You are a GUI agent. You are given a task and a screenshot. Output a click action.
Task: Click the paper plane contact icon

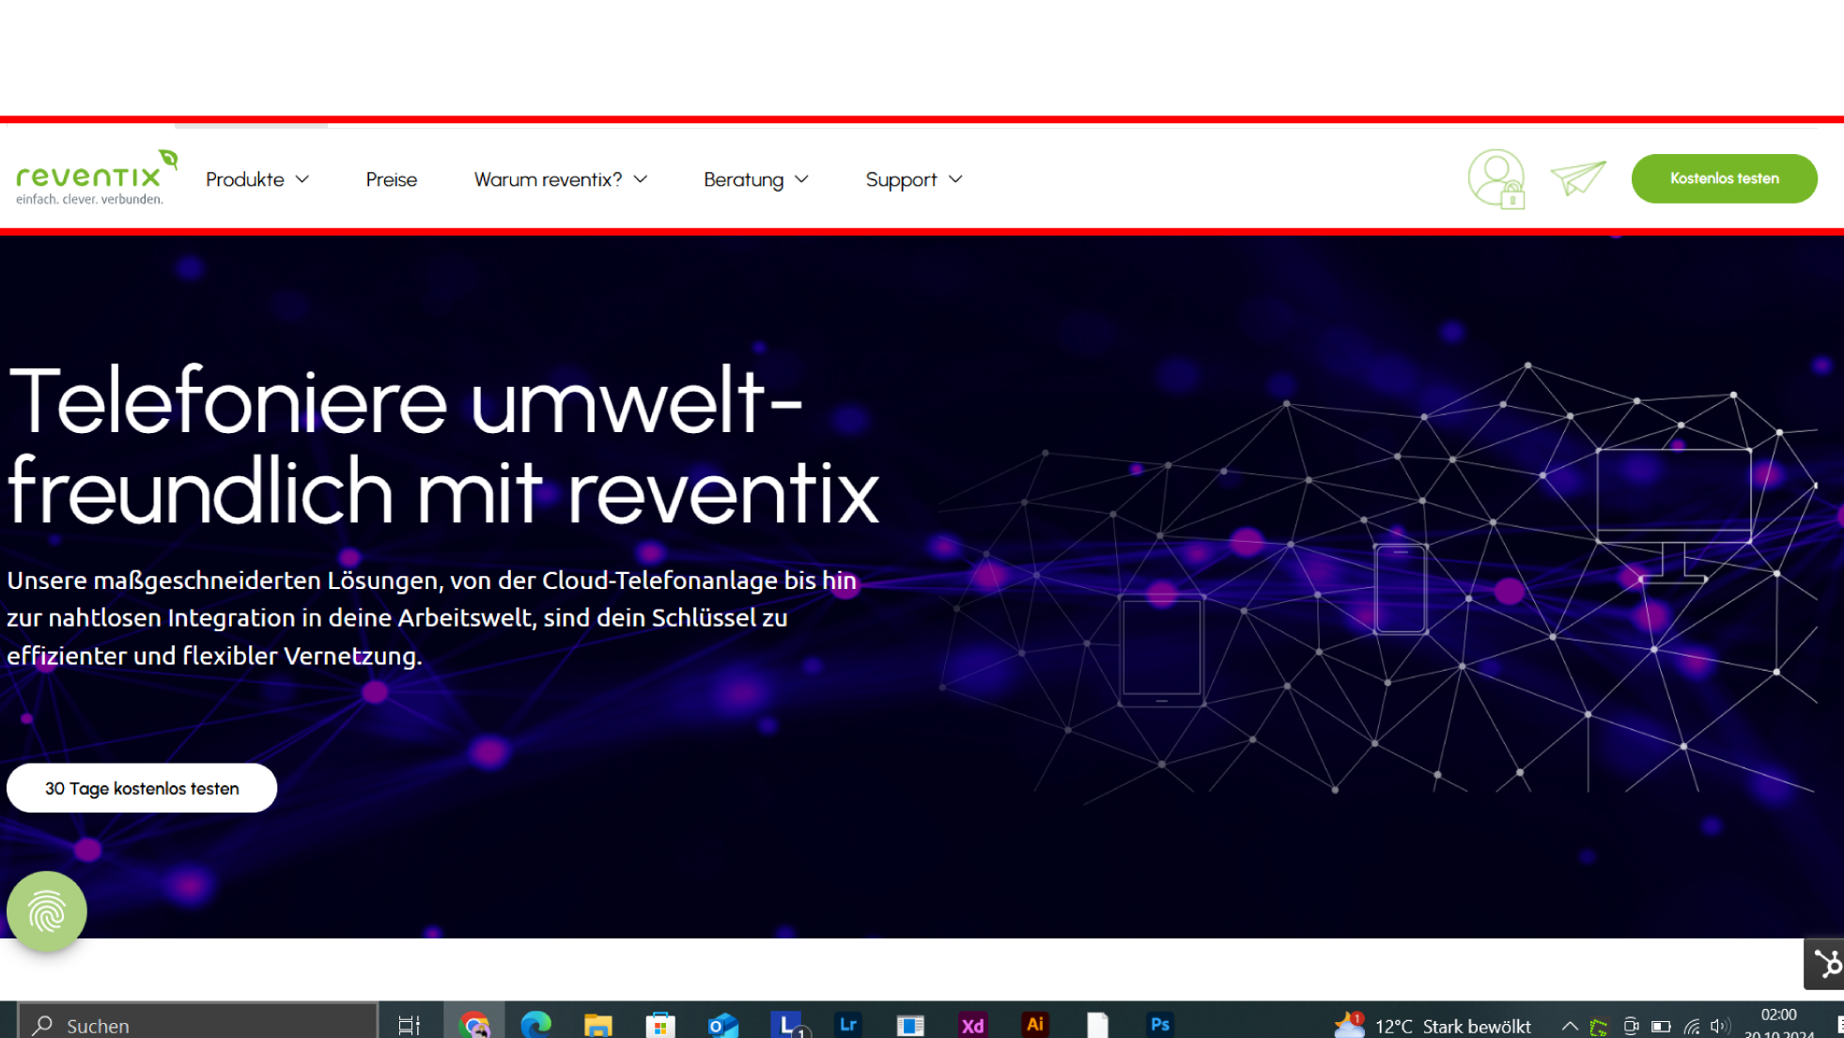pyautogui.click(x=1578, y=178)
